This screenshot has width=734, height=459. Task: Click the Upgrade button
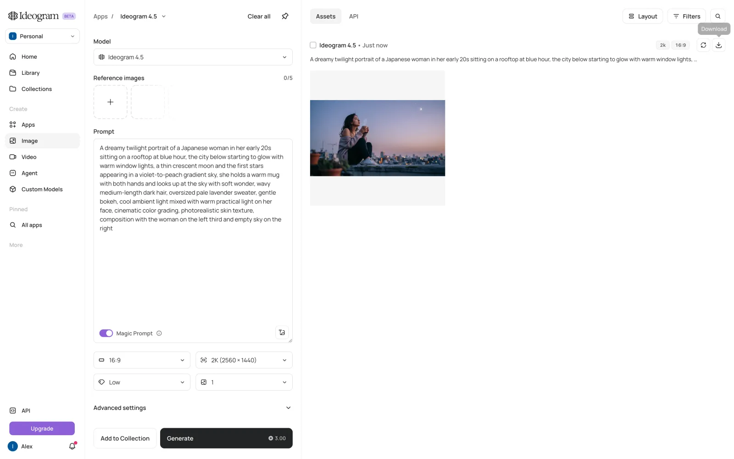click(42, 428)
